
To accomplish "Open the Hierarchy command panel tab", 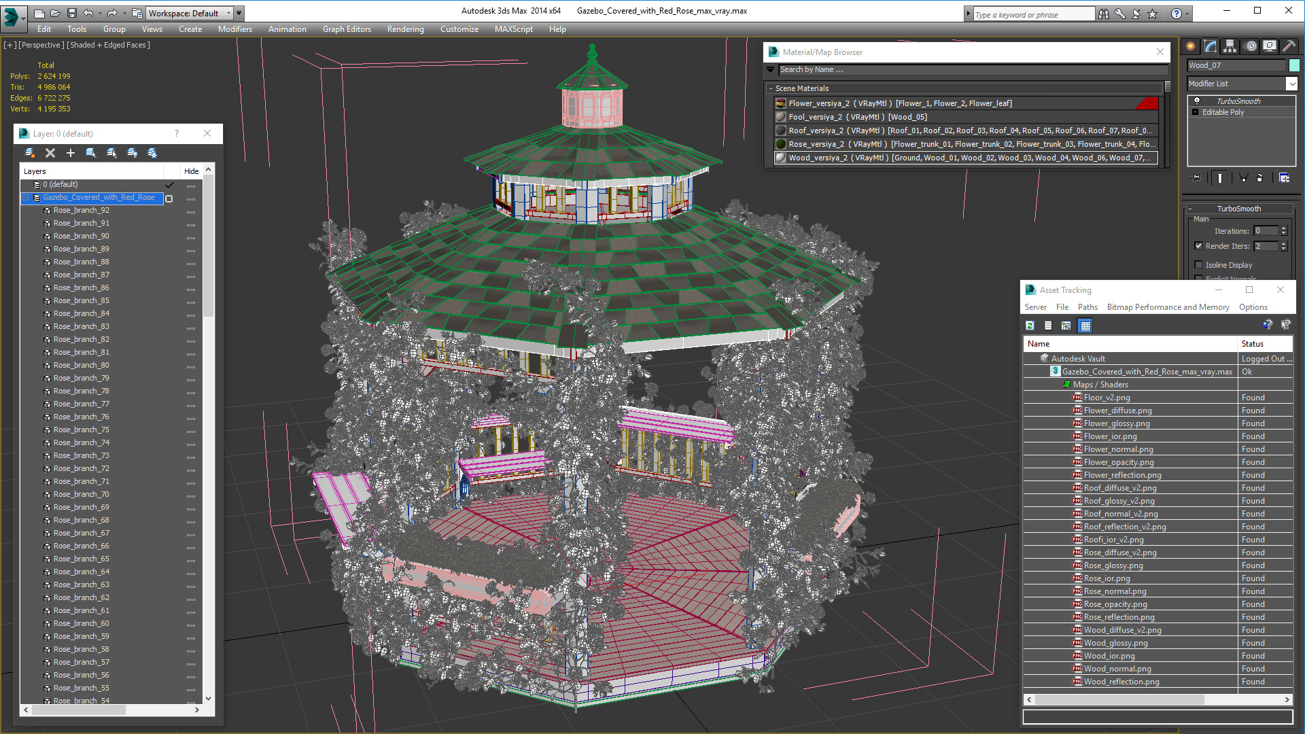I will pyautogui.click(x=1230, y=46).
